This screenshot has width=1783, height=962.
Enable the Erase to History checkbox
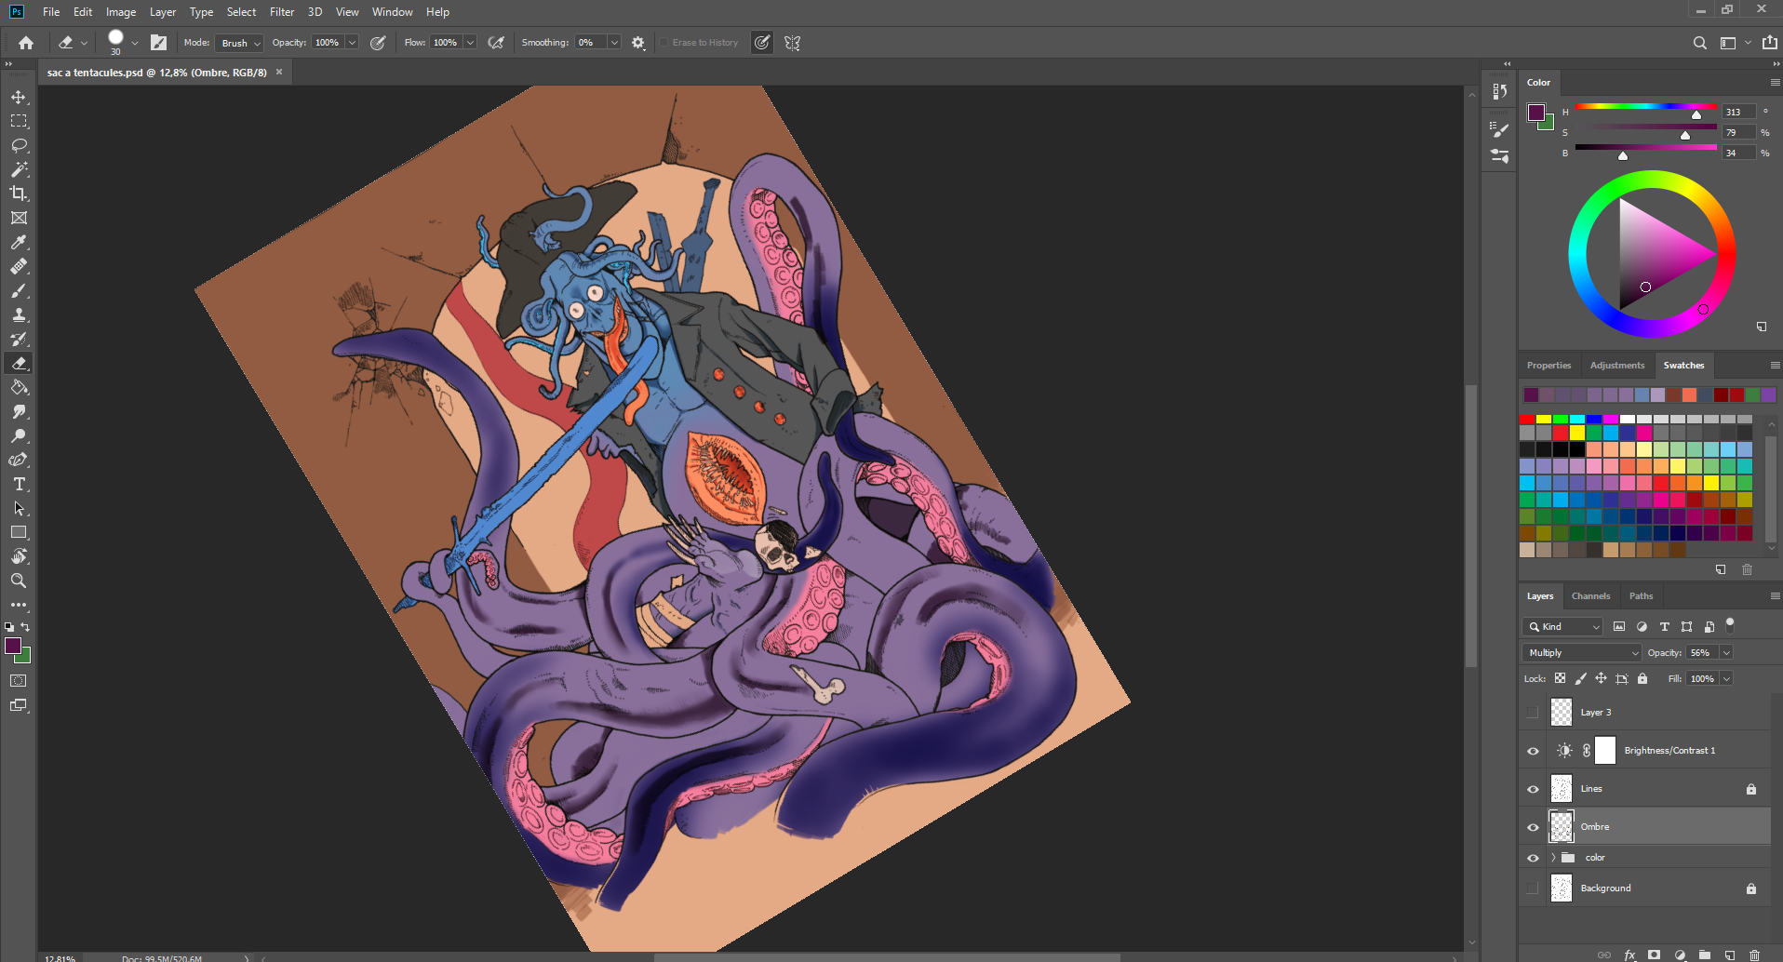pos(664,43)
